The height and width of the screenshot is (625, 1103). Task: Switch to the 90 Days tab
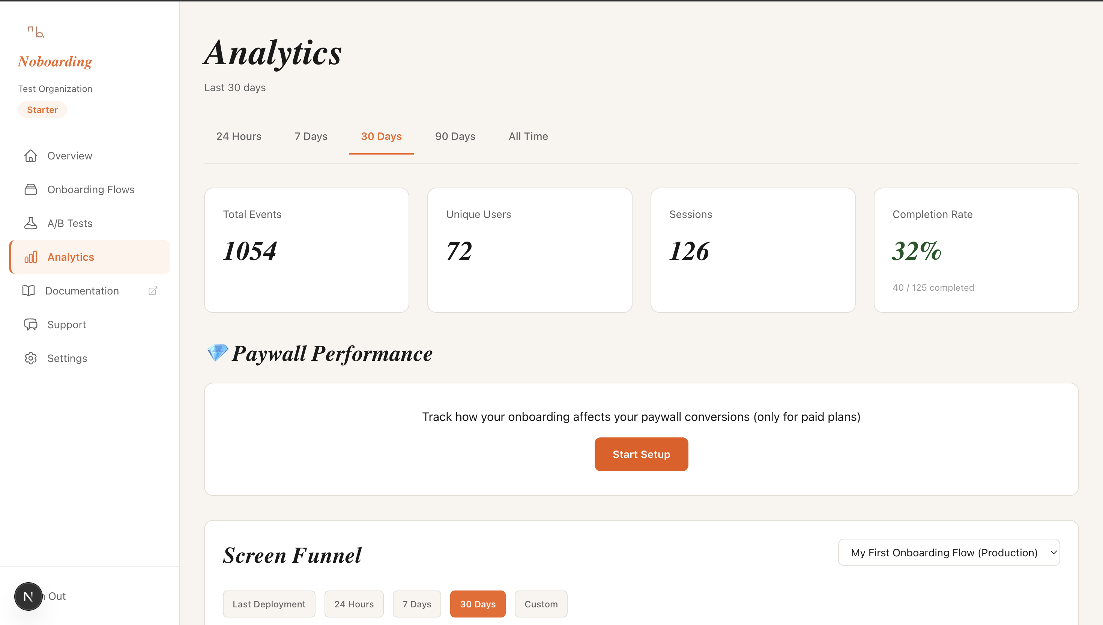point(455,136)
